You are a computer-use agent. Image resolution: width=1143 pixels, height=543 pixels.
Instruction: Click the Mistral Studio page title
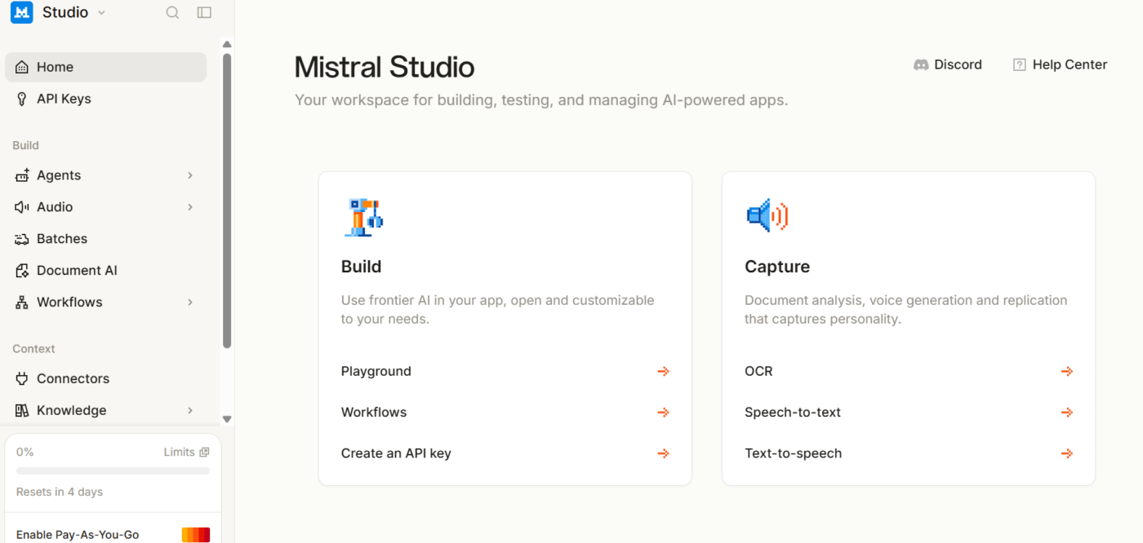coord(385,67)
